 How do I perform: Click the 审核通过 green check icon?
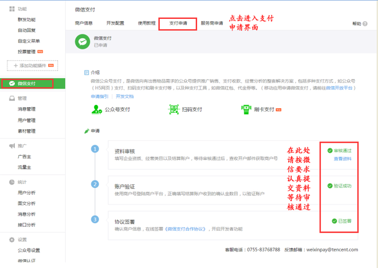330,151
